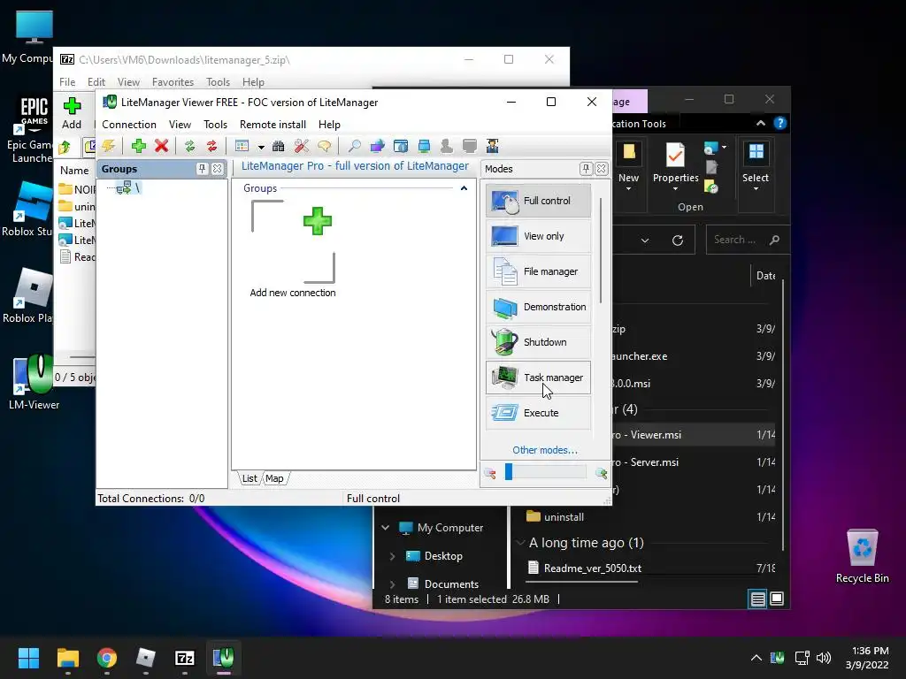Open the New dropdown in File Explorer ribbon
The width and height of the screenshot is (906, 679).
tap(629, 167)
